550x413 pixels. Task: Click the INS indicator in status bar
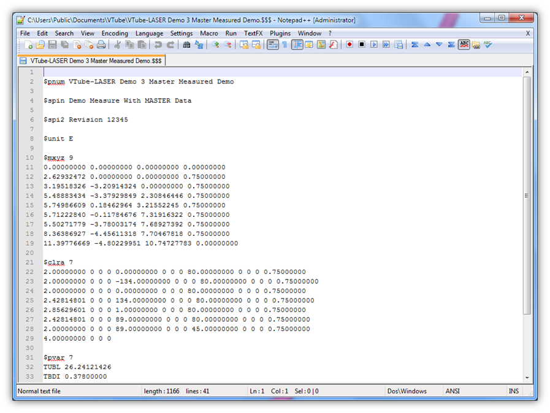tap(513, 391)
